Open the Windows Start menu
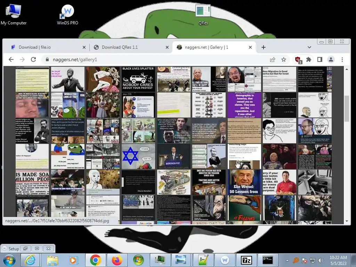 coord(9,260)
